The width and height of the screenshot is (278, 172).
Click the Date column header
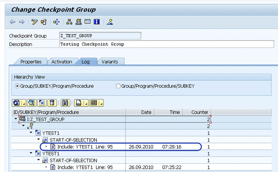[x=140, y=112]
